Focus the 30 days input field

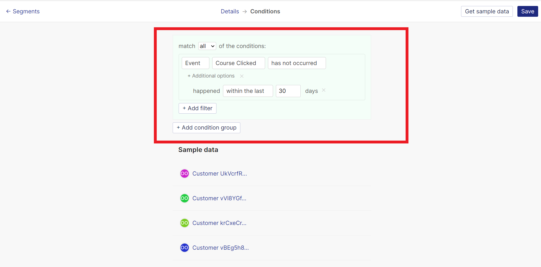288,91
